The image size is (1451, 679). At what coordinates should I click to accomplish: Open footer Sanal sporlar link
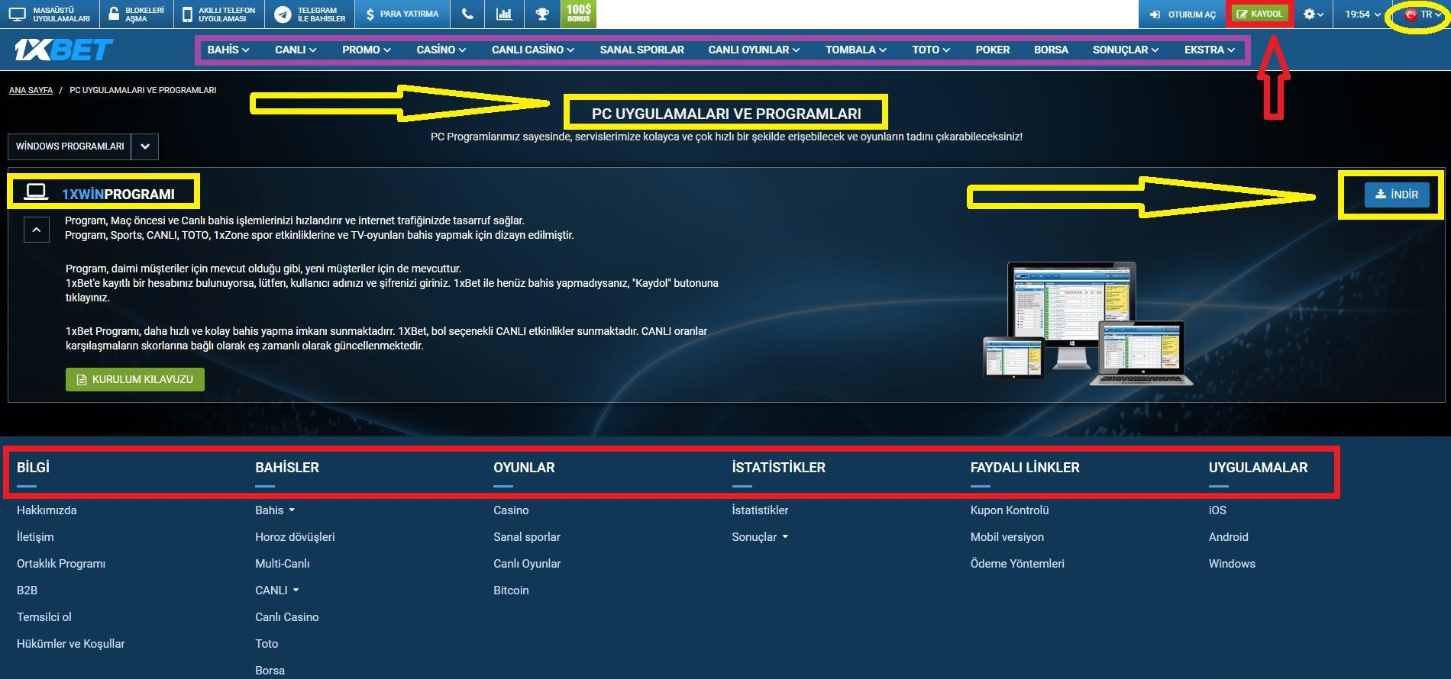coord(527,537)
